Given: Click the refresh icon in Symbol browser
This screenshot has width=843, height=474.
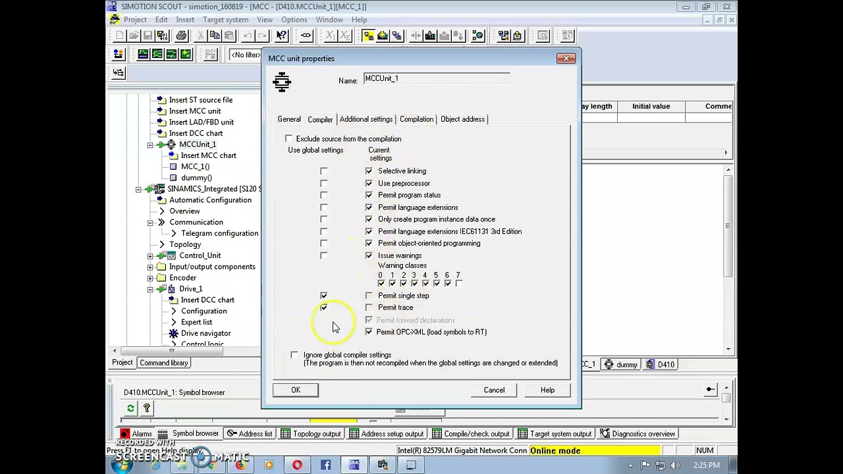Looking at the screenshot, I should click(x=130, y=409).
